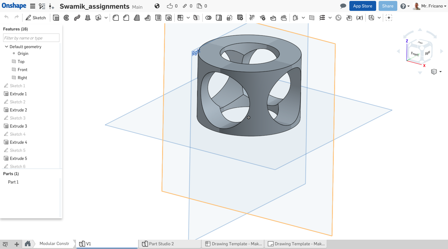This screenshot has width=448, height=249.
Task: Open the Versions and history graph
Action: coord(42,6)
